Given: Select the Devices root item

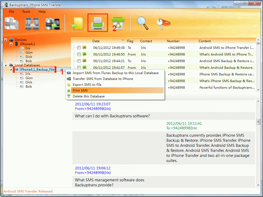Looking at the screenshot, I should pos(21,40).
